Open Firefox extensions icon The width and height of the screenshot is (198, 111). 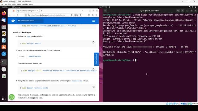tap(93, 15)
